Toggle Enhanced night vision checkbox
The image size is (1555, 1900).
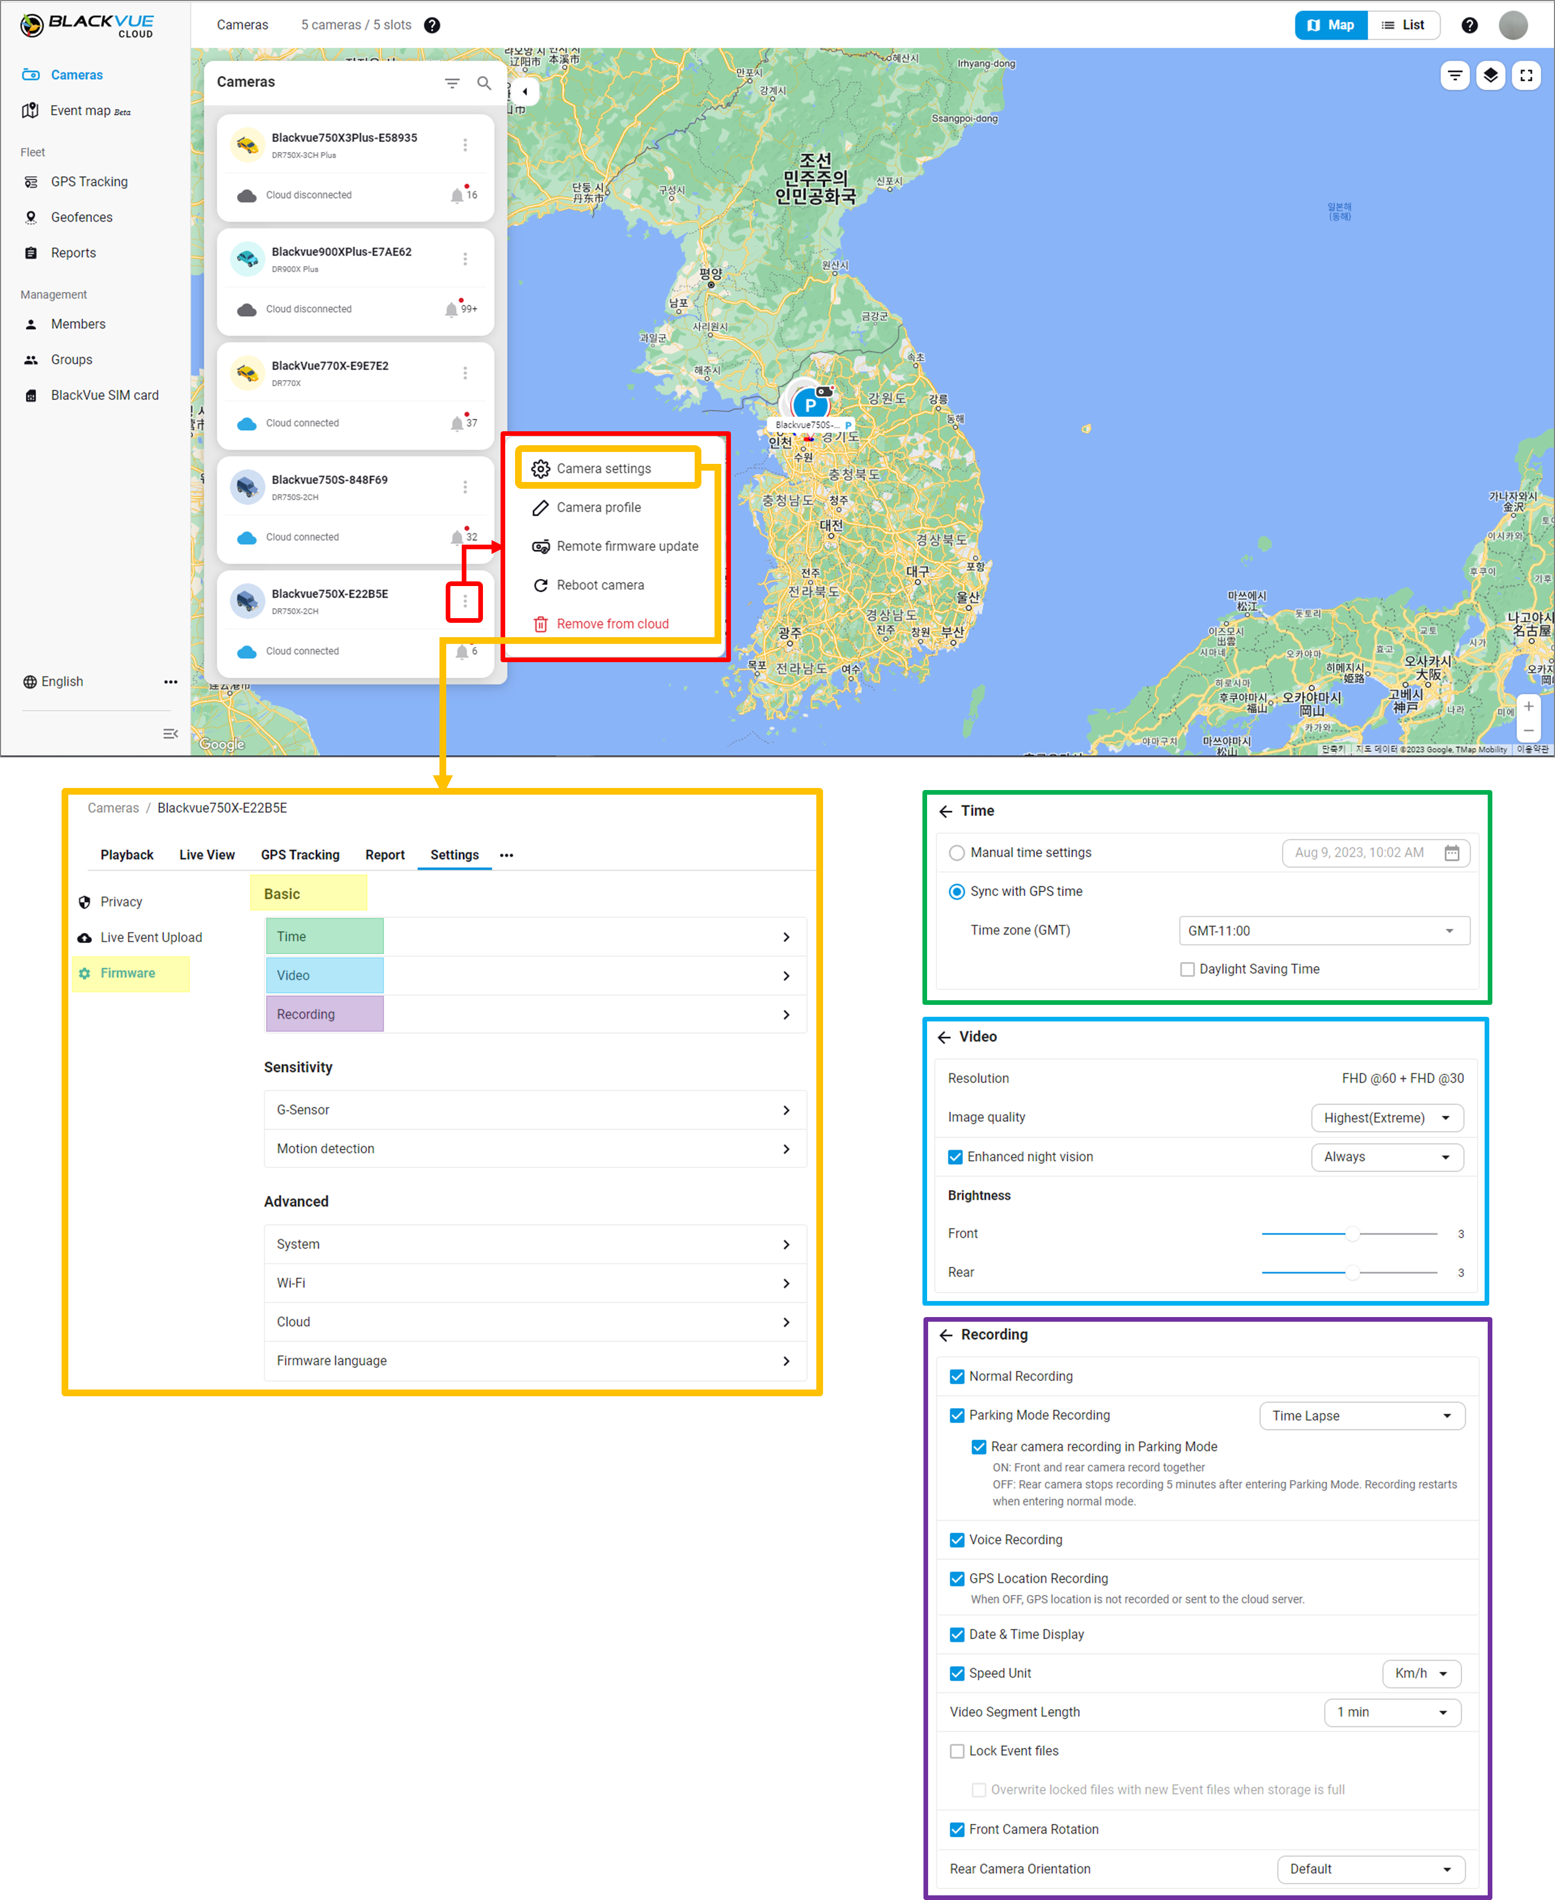pyautogui.click(x=955, y=1157)
